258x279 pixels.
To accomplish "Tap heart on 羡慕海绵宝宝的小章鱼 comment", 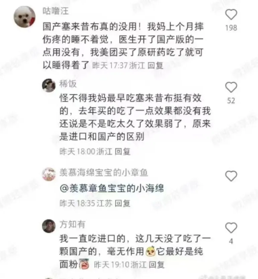I will pos(231,176).
